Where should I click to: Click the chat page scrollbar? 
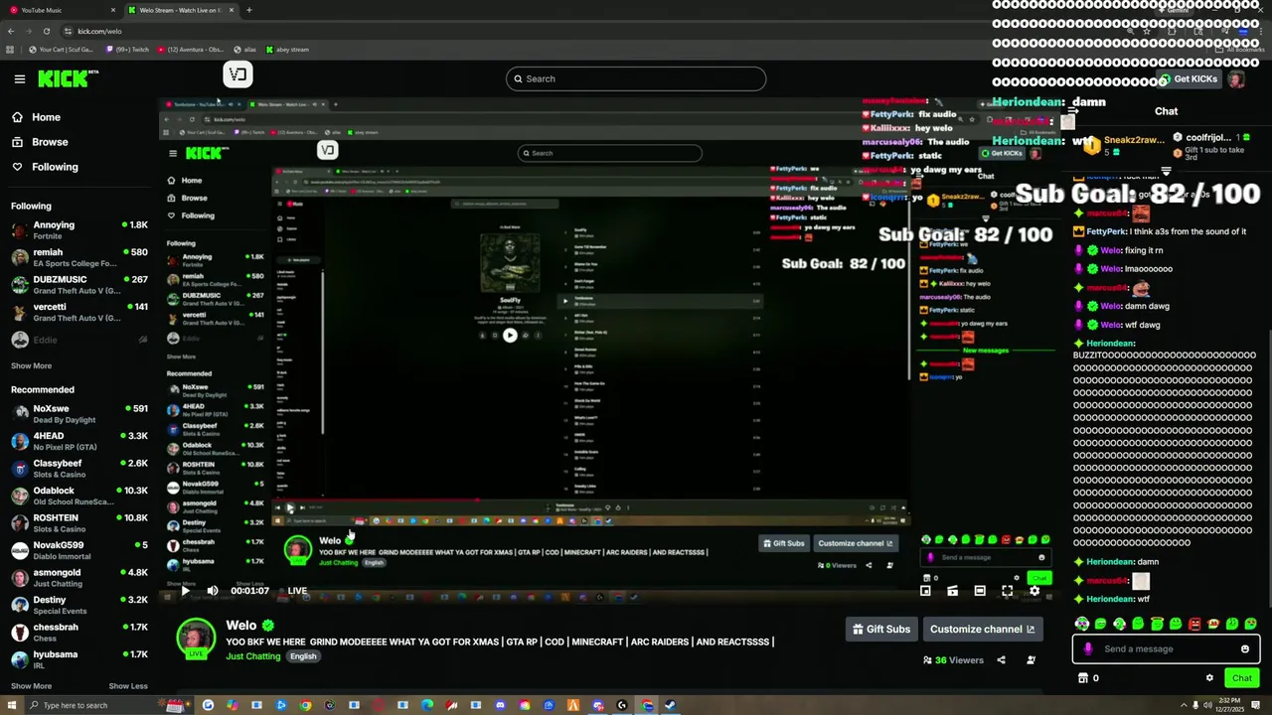(1268, 467)
